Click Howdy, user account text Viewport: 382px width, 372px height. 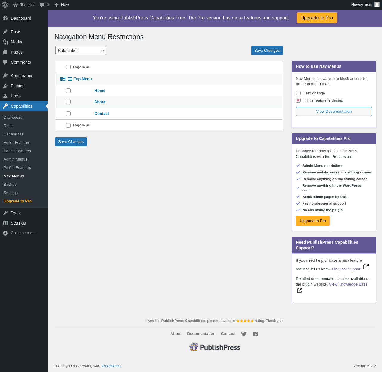click(362, 5)
